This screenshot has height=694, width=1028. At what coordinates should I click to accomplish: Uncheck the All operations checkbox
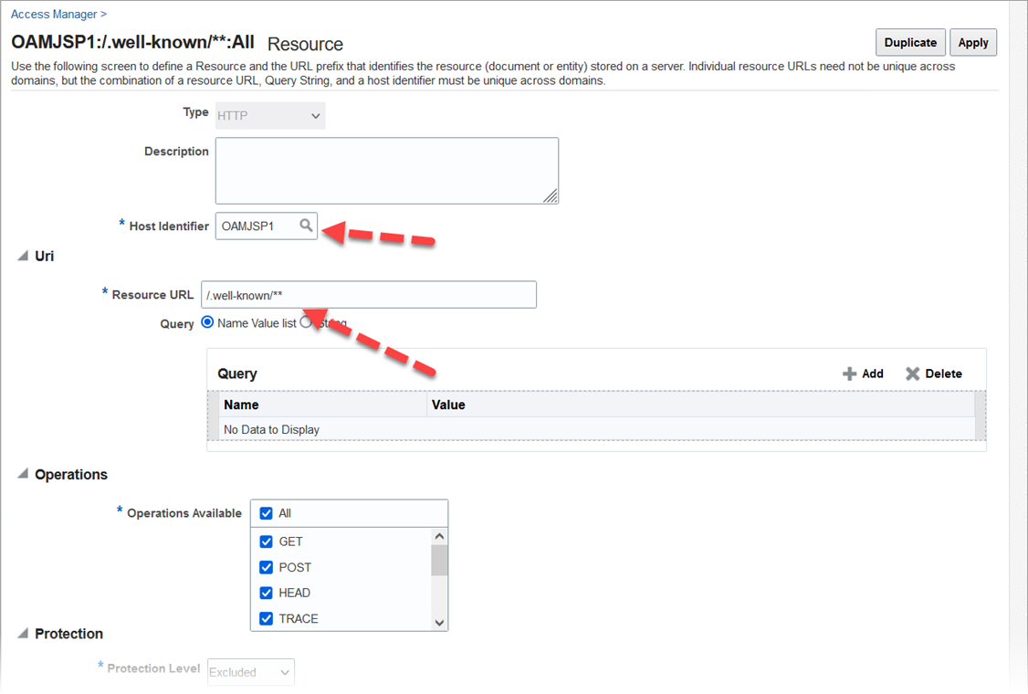point(267,513)
